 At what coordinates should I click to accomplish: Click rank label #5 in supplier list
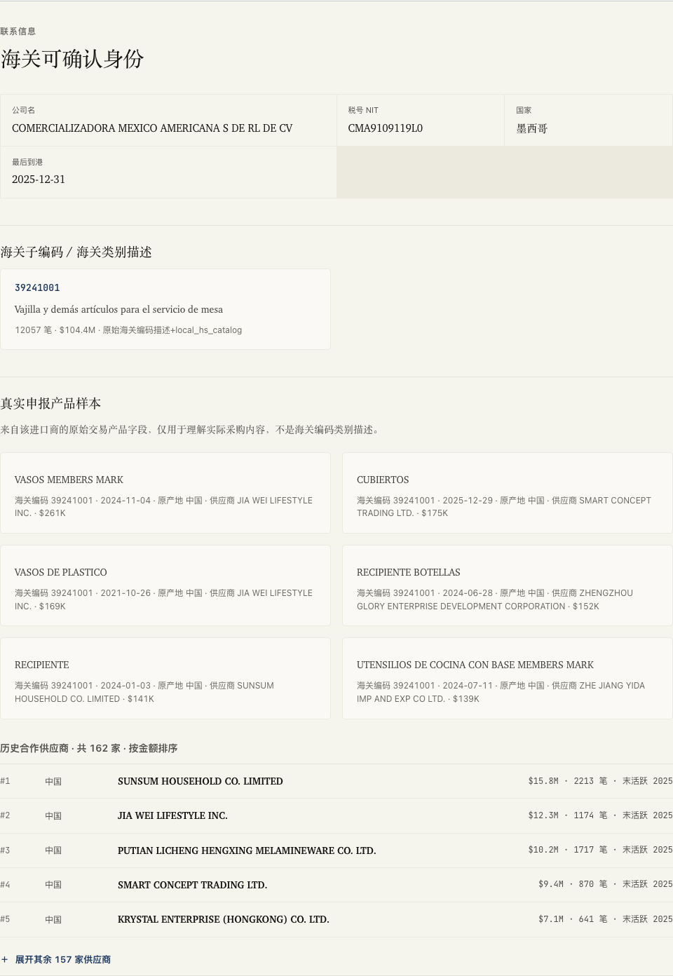tap(5, 919)
